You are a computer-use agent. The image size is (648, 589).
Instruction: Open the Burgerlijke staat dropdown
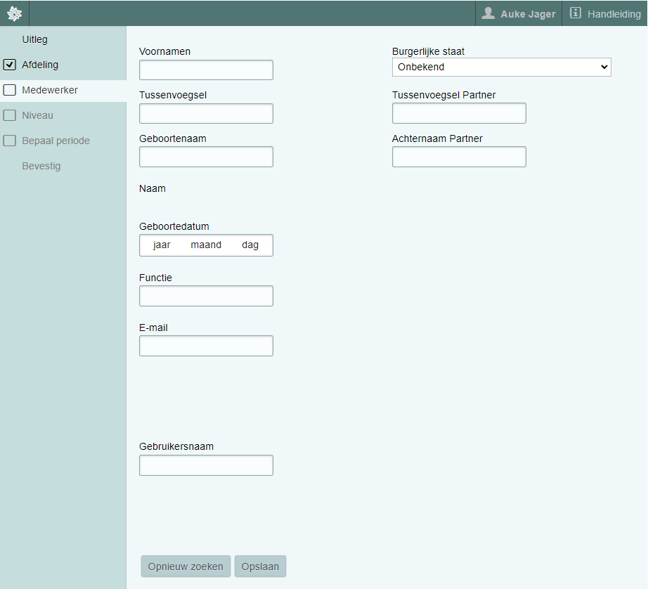coord(501,67)
